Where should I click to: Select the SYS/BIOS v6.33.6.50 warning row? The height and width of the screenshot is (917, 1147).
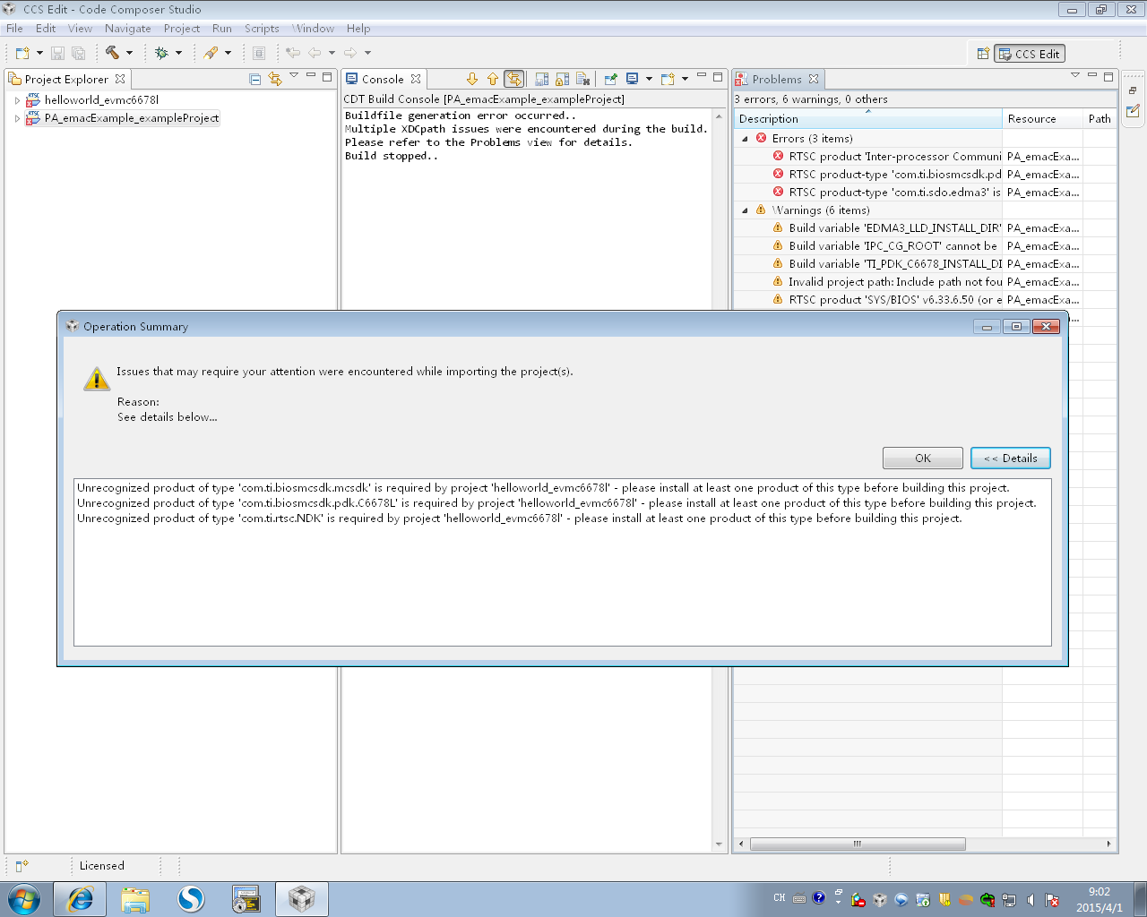(926, 300)
